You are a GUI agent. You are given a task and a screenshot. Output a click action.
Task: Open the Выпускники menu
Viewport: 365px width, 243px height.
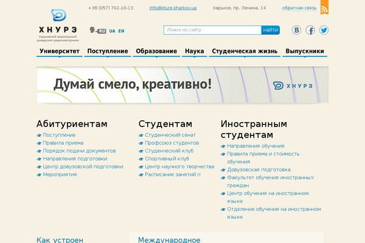point(305,52)
